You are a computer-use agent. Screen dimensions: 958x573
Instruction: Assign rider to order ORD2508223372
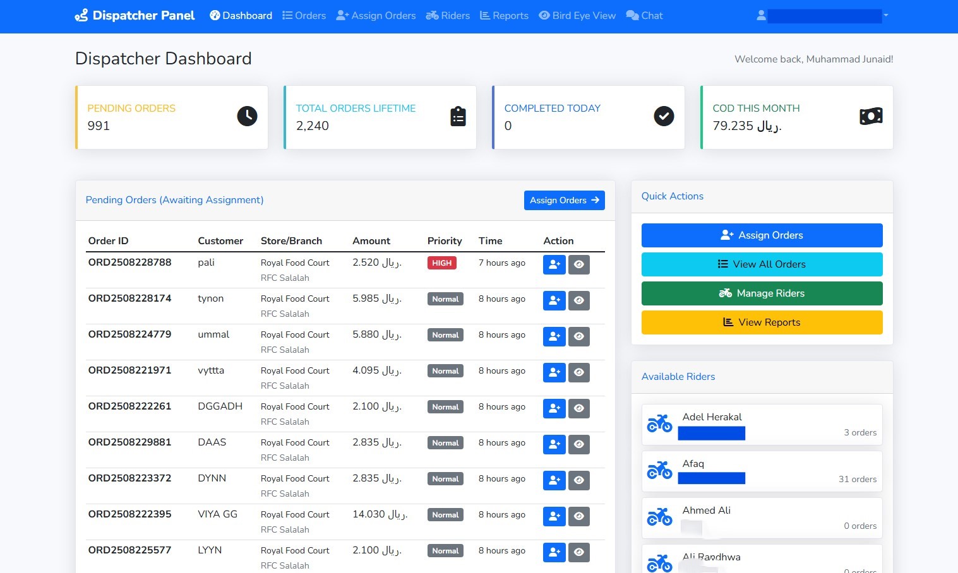pos(554,480)
